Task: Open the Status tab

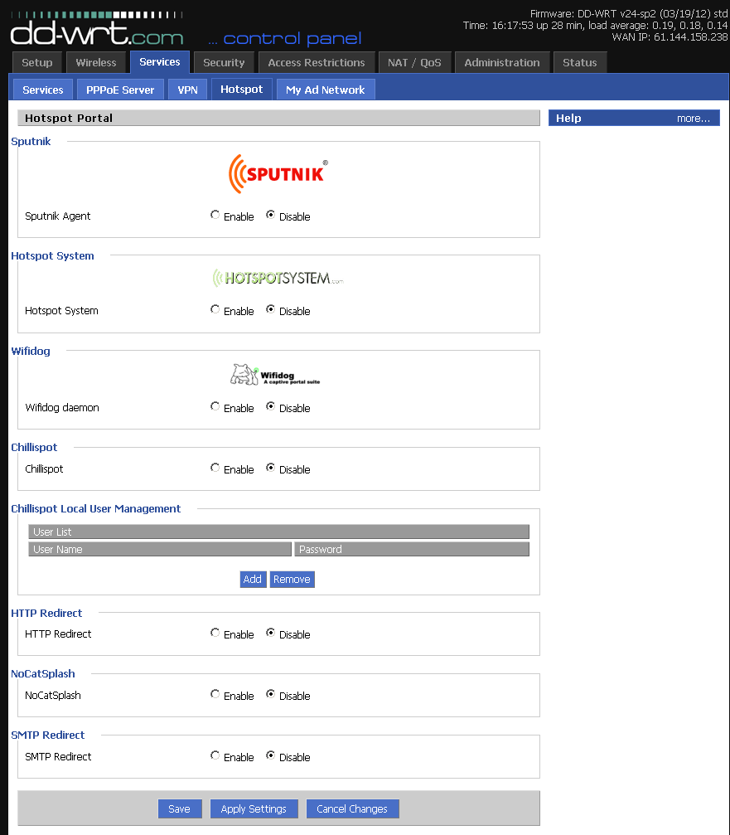Action: (x=580, y=63)
